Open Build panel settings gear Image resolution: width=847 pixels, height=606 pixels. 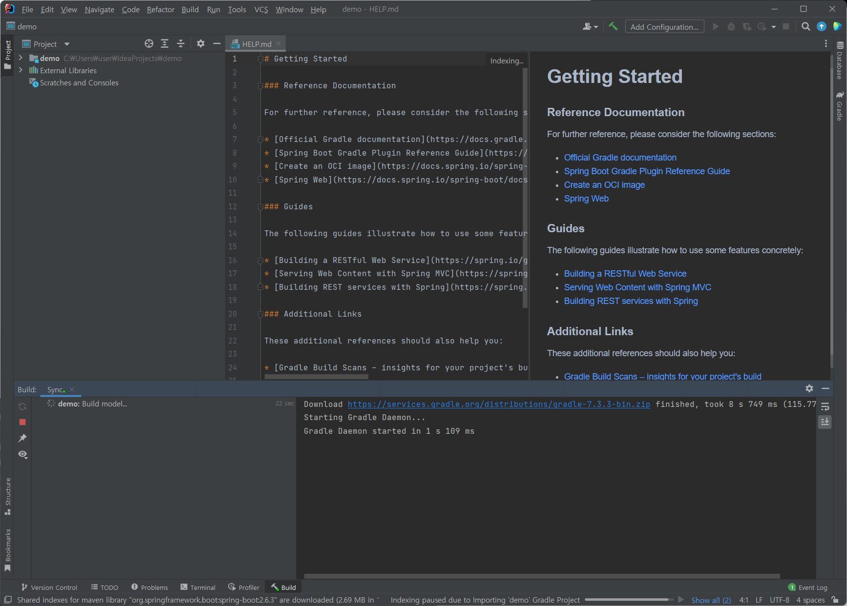[x=809, y=388]
